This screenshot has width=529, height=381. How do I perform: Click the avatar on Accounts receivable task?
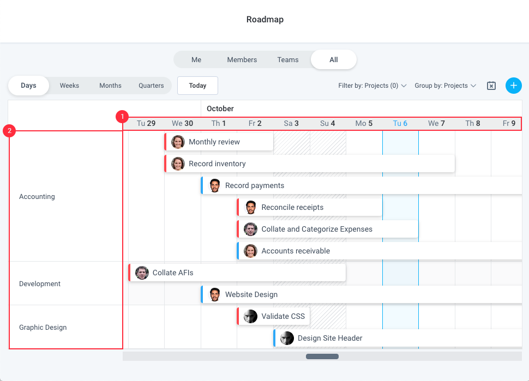(251, 251)
